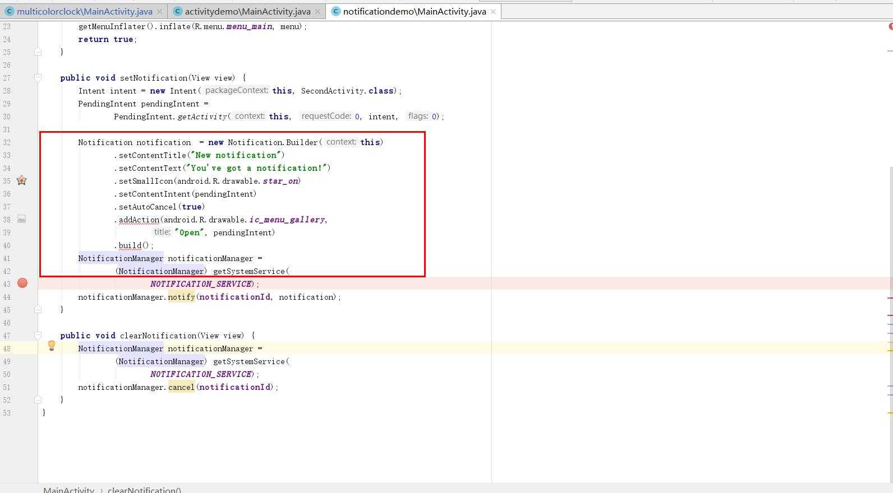Viewport: 893px width, 493px height.
Task: Click setAutoCancel(true) on line 37
Action: pyautogui.click(x=162, y=207)
